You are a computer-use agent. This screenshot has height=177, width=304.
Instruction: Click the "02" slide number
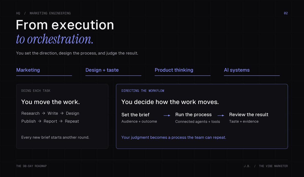286,13
